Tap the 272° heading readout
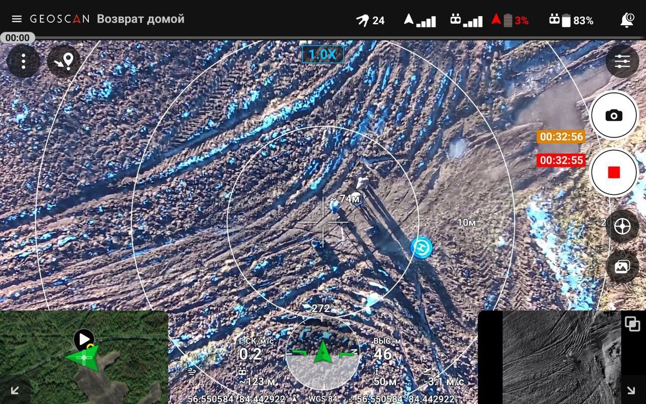646x404 pixels. pyautogui.click(x=322, y=309)
